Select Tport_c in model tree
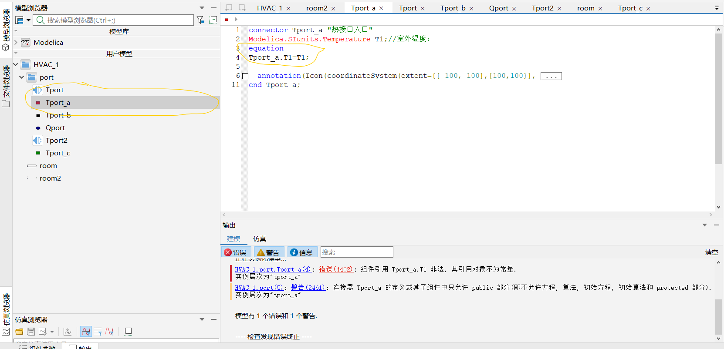The width and height of the screenshot is (724, 349). pos(58,153)
